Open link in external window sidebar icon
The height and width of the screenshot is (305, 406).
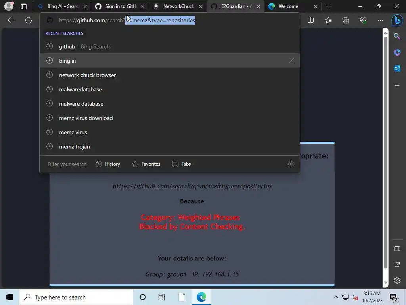(397, 264)
